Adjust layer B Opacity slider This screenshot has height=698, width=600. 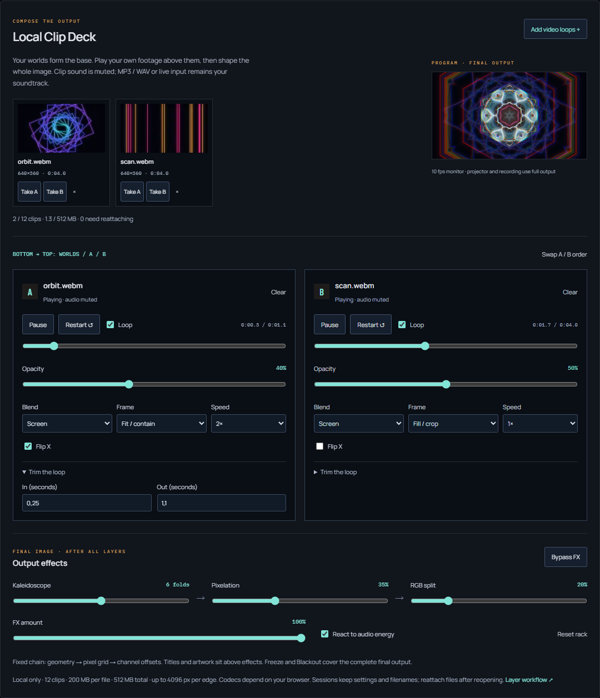click(x=446, y=384)
